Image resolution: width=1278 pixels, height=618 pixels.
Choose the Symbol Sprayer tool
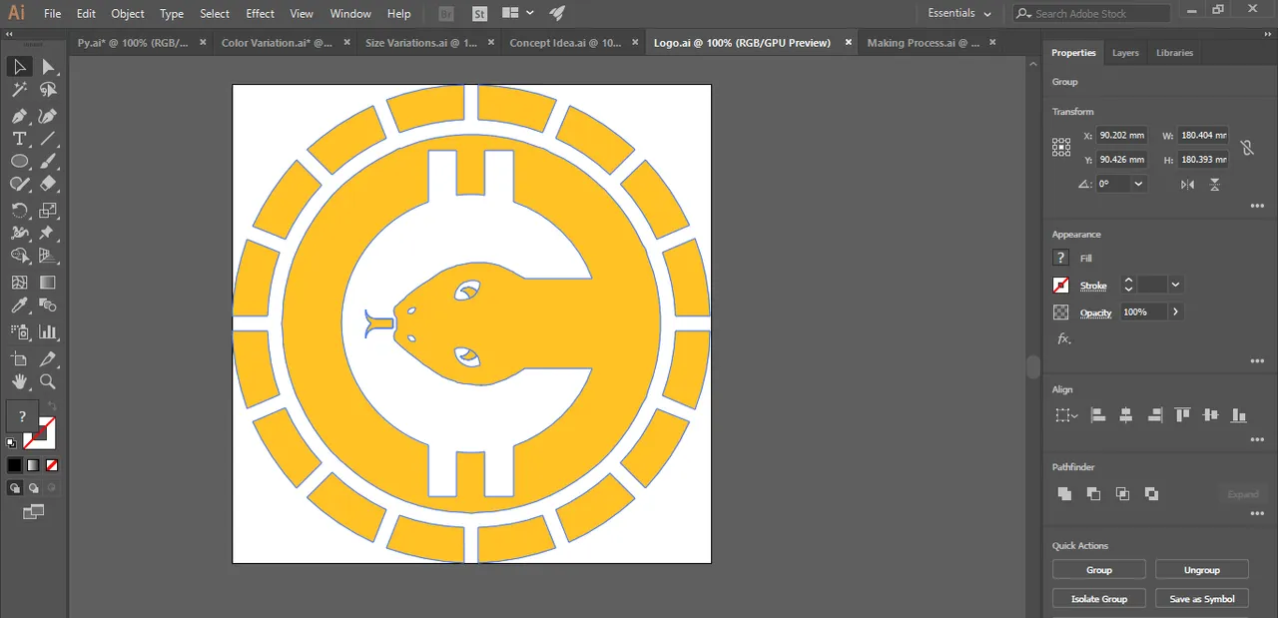(19, 332)
